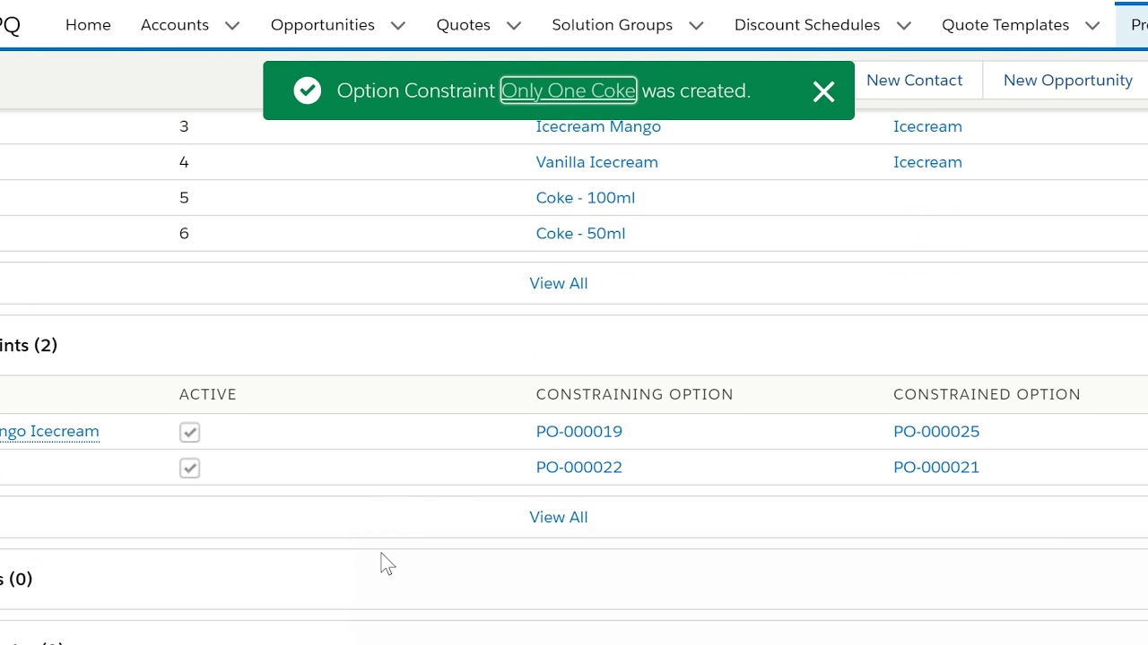Close the green success toast notification
Screen dimensions: 1148x645
pyautogui.click(x=823, y=91)
